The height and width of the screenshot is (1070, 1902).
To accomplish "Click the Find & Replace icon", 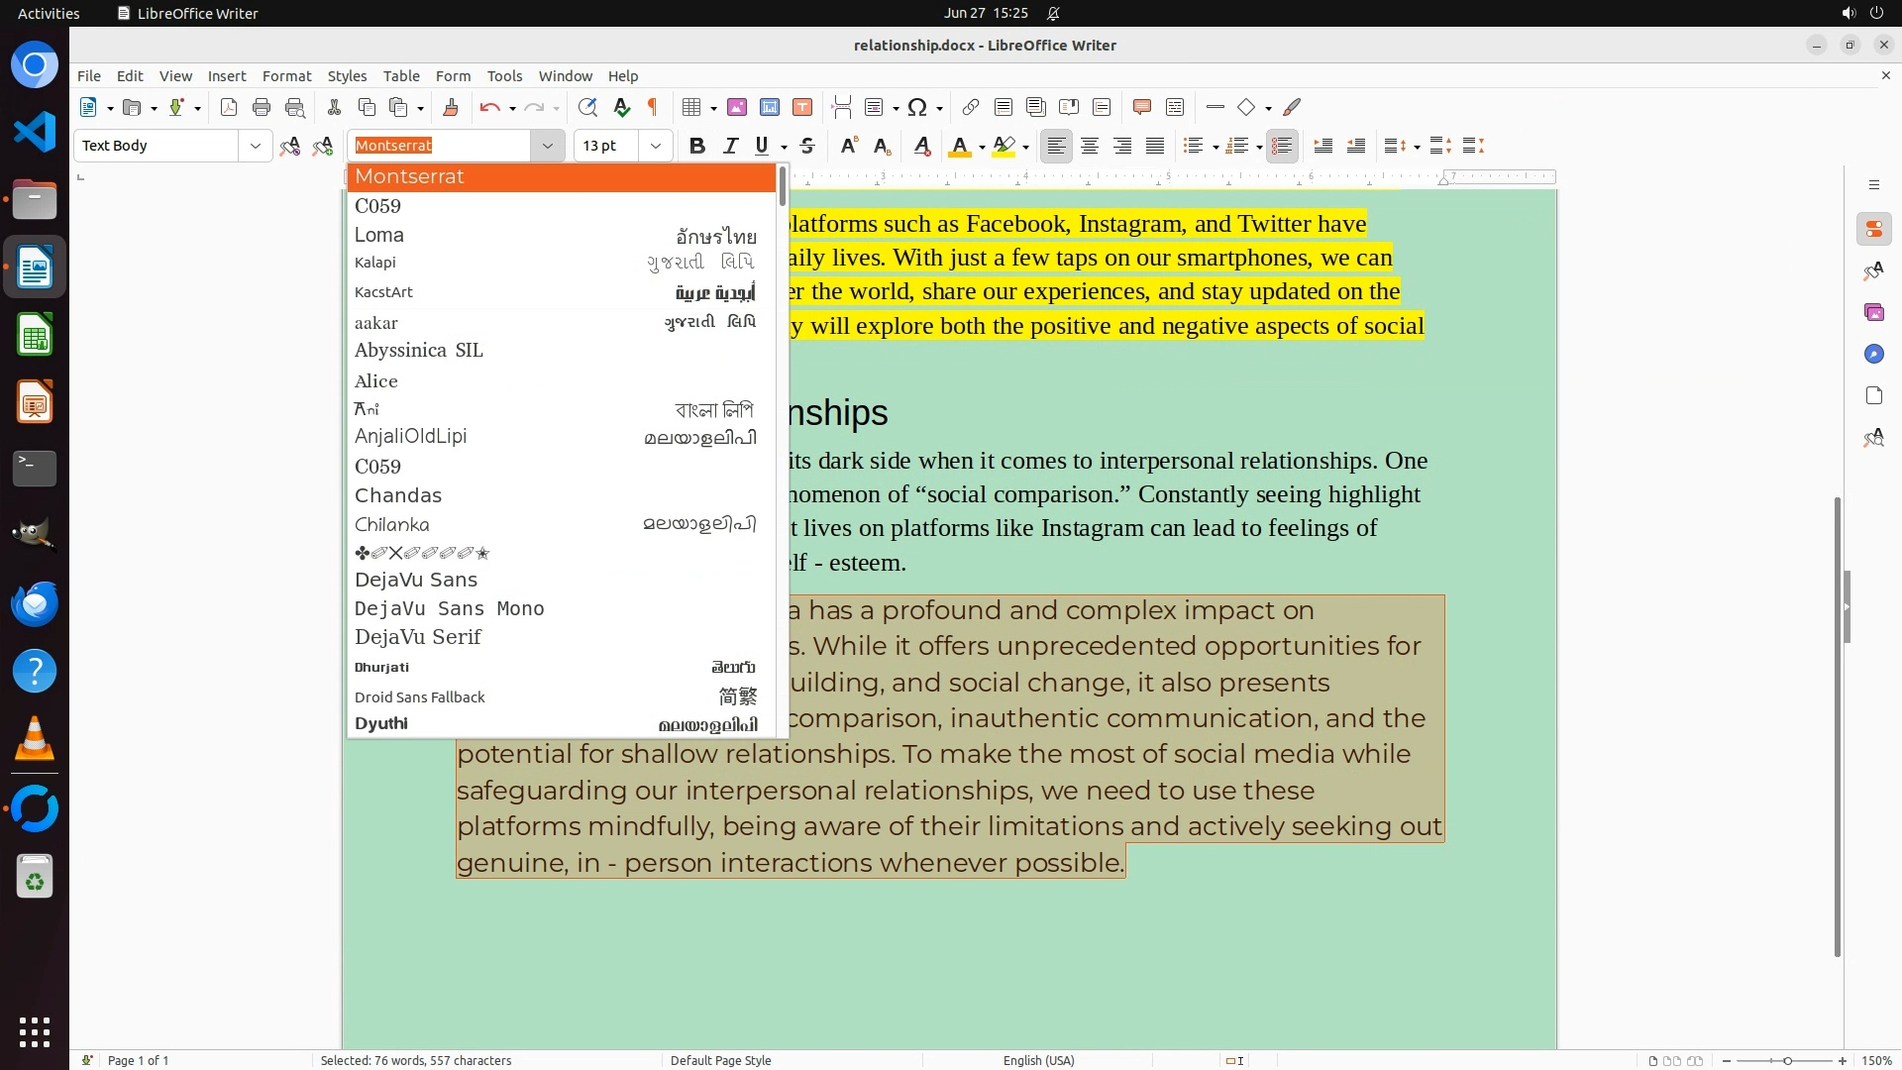I will [587, 107].
